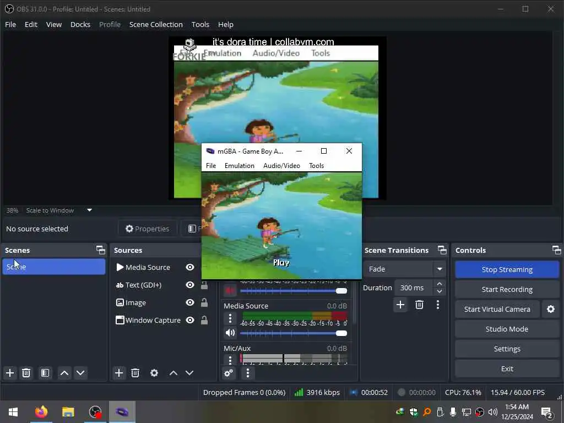Open OBS View menu

(x=54, y=24)
